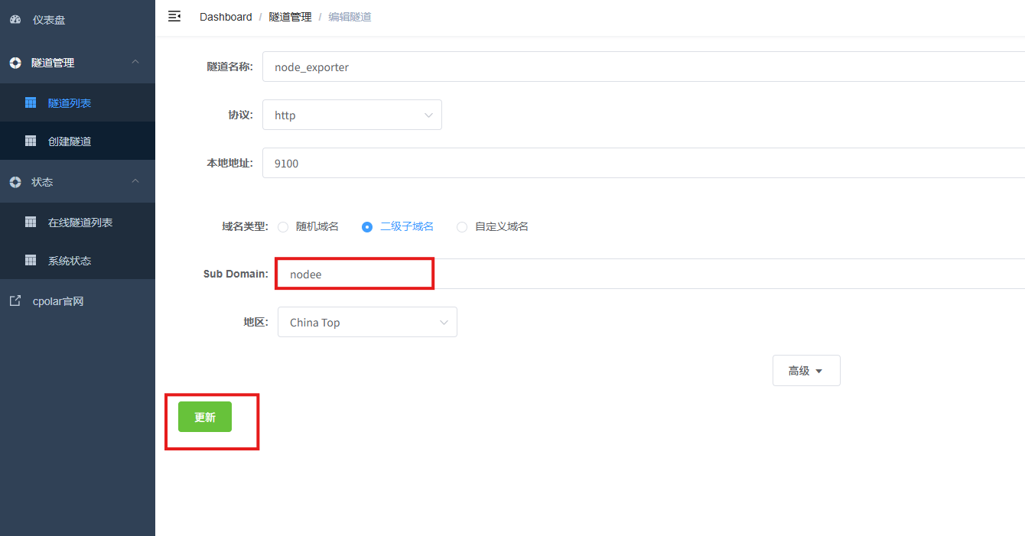
Task: Focus the 本地地址 field showing 9100
Action: pos(643,163)
